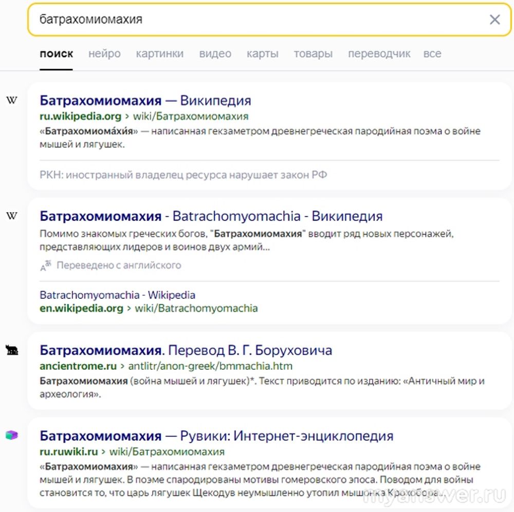Open 'Батрахомиомахия - Batrachomyomachia - Википедия' result

click(x=211, y=216)
